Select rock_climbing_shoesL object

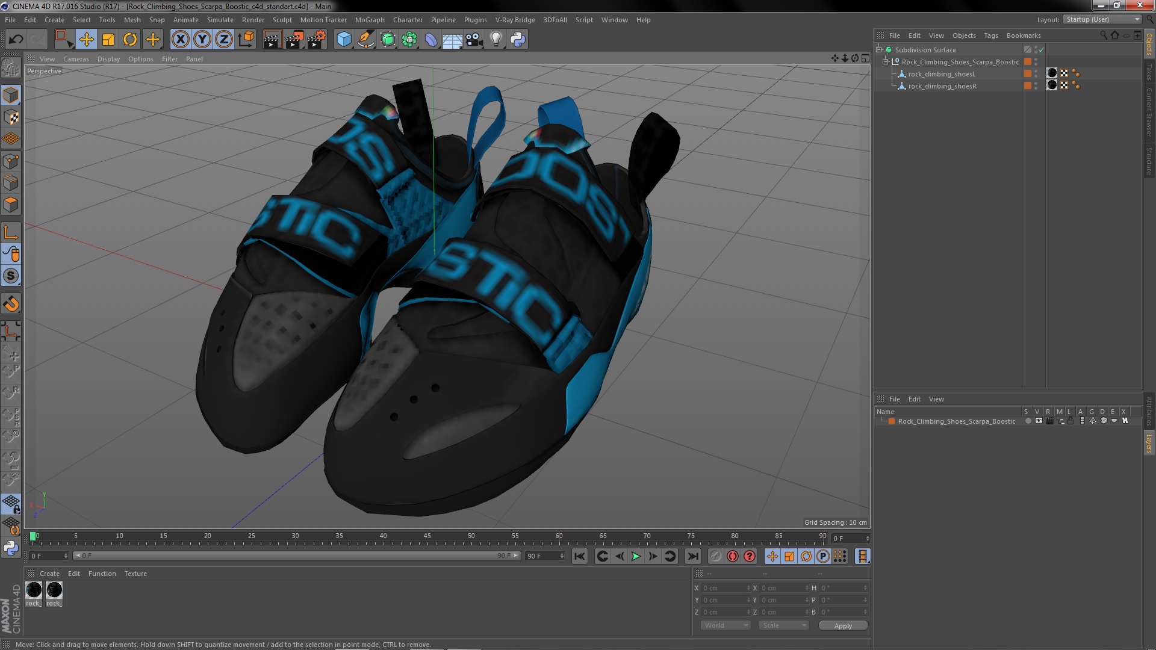[942, 74]
